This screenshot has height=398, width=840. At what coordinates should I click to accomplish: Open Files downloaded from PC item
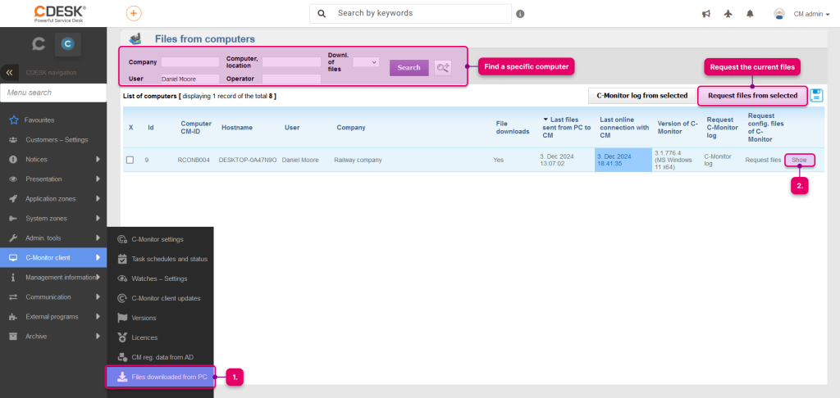(x=160, y=378)
